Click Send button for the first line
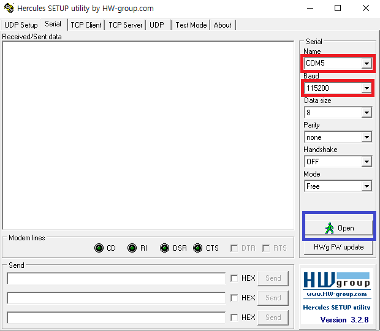 coord(273,278)
